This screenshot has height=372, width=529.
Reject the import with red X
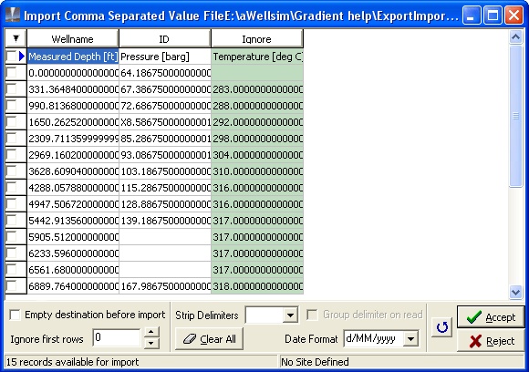(491, 341)
